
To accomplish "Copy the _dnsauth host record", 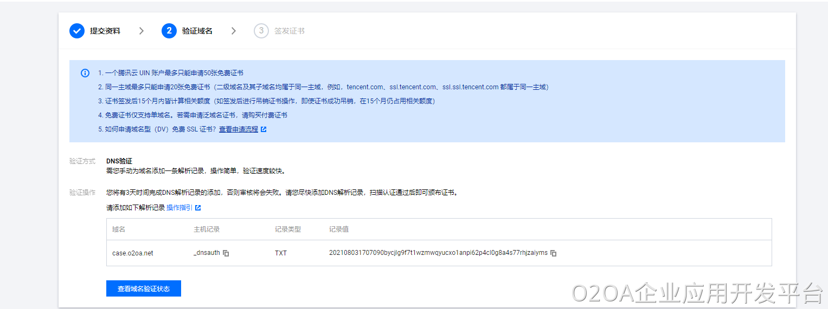I will click(226, 253).
